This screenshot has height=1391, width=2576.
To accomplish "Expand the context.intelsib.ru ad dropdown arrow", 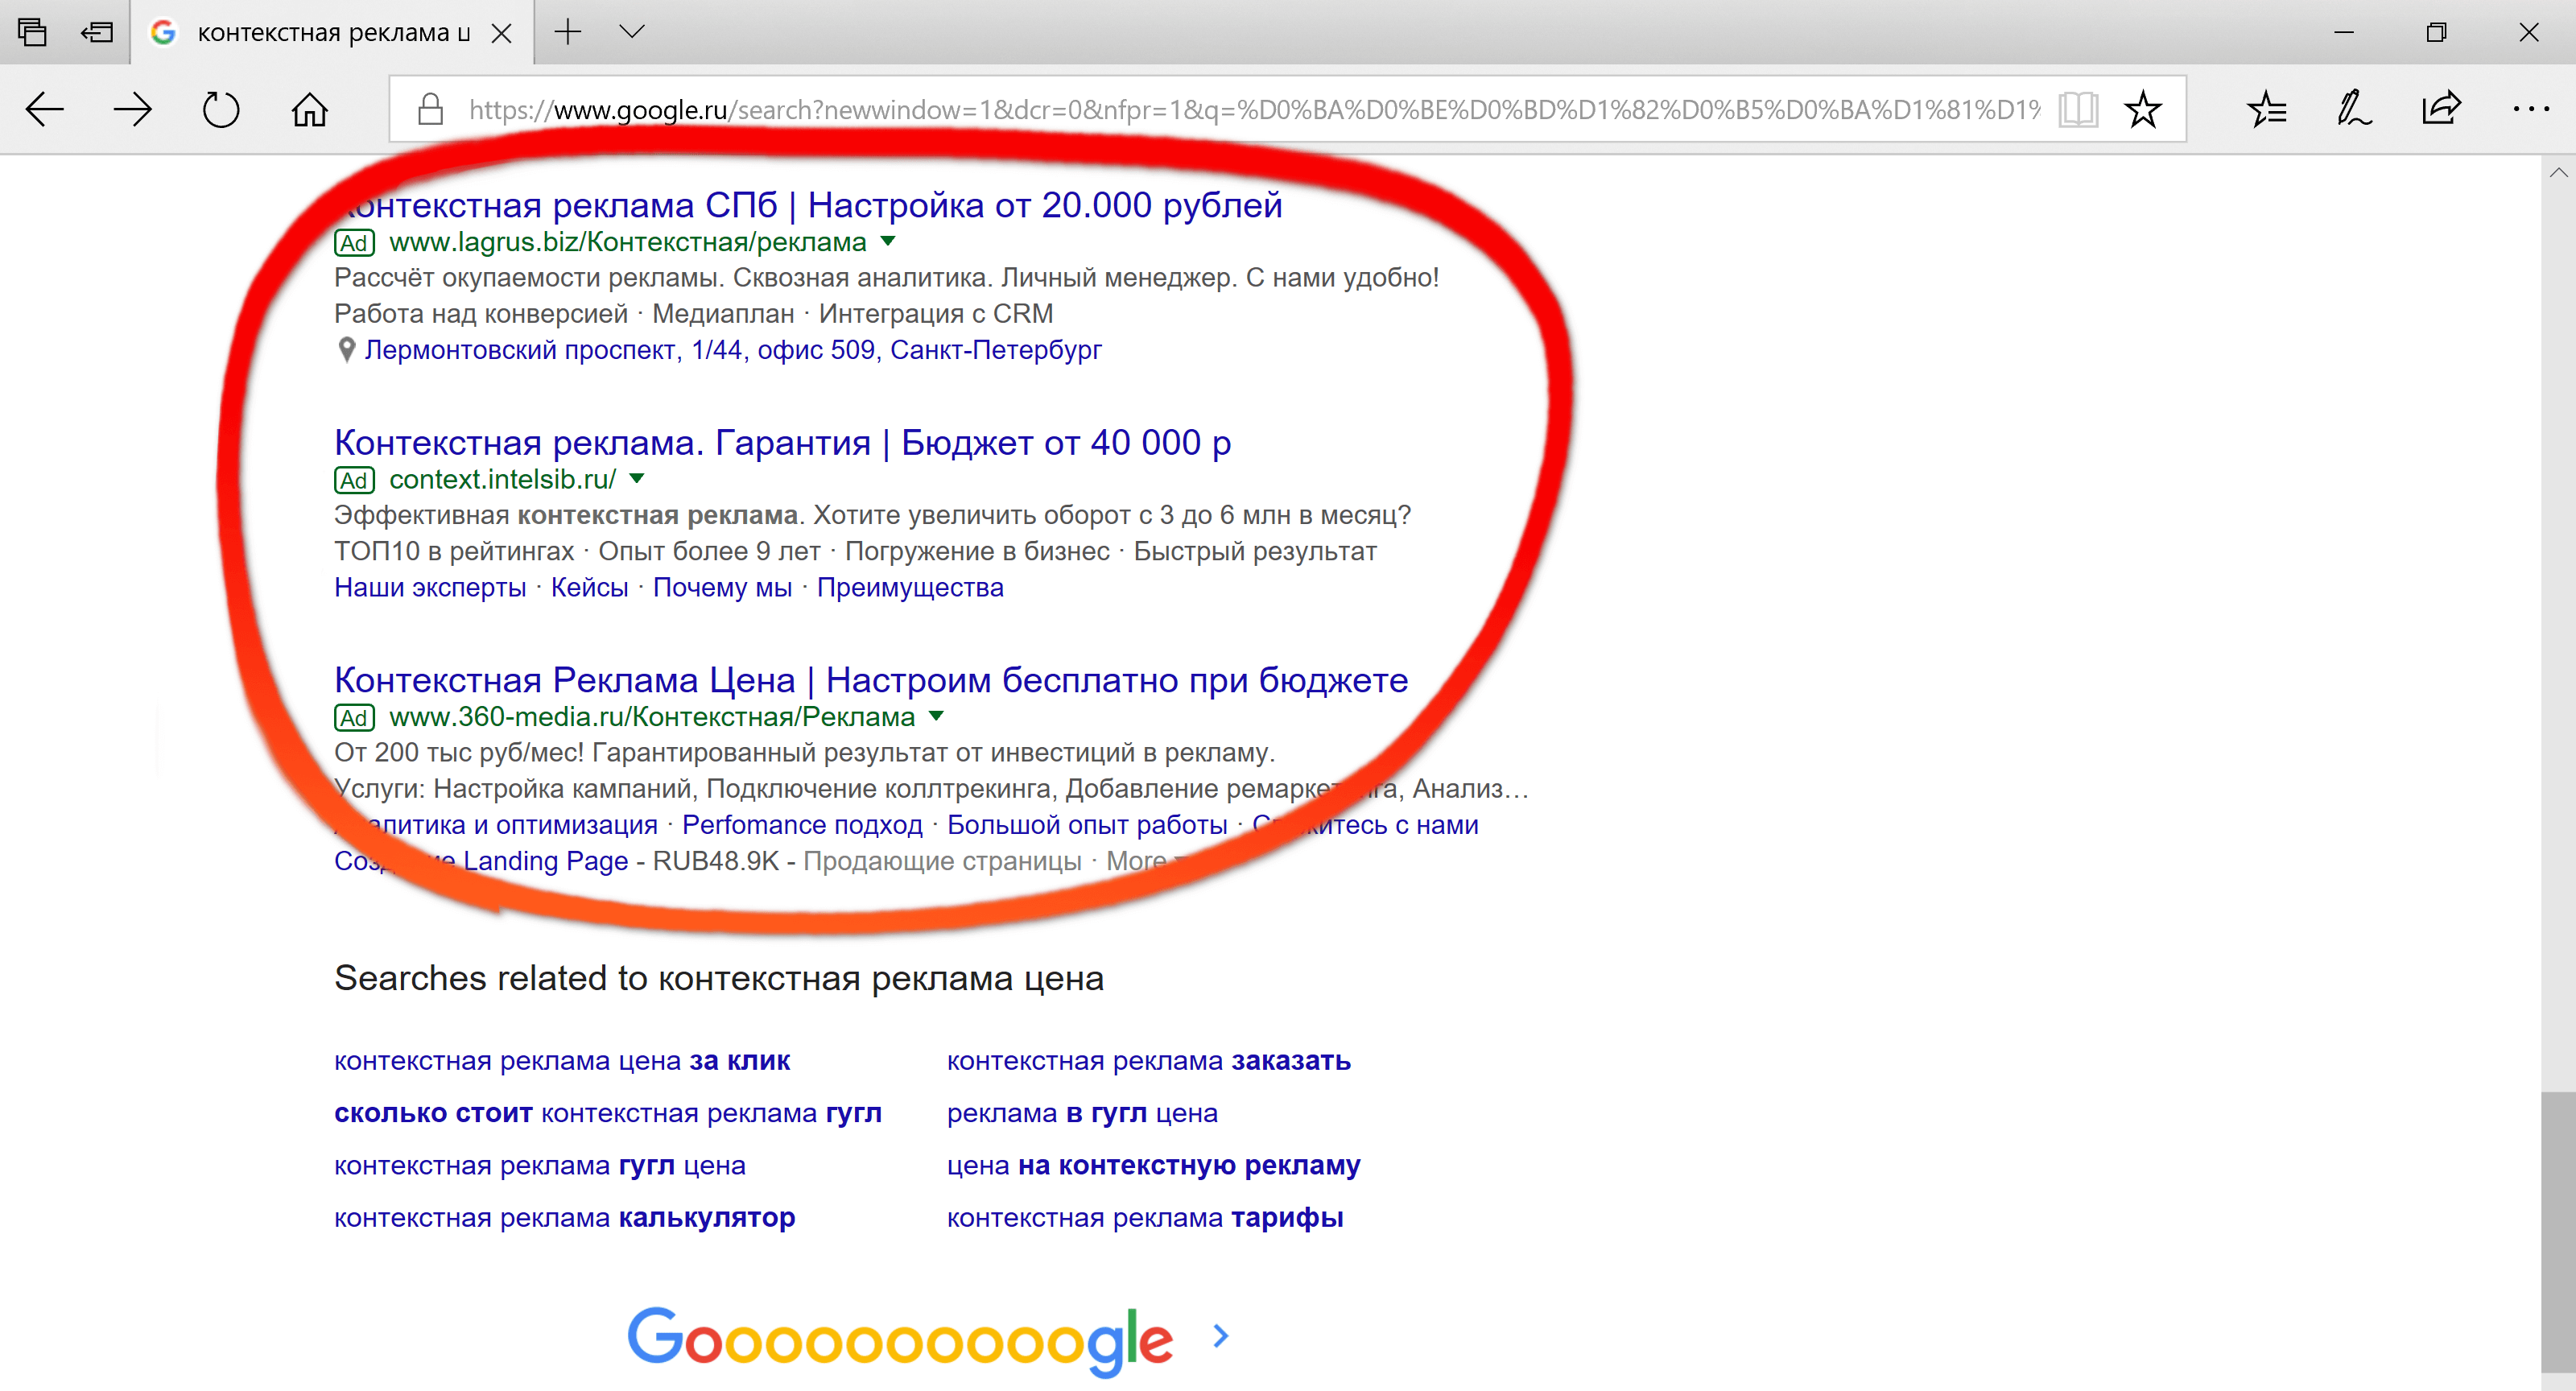I will click(637, 479).
